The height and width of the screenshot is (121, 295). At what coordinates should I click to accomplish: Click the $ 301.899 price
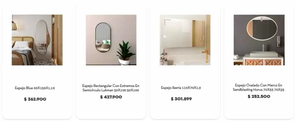coord(181,99)
